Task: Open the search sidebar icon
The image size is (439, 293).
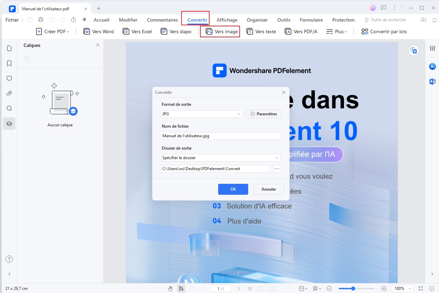Action: tap(9, 109)
